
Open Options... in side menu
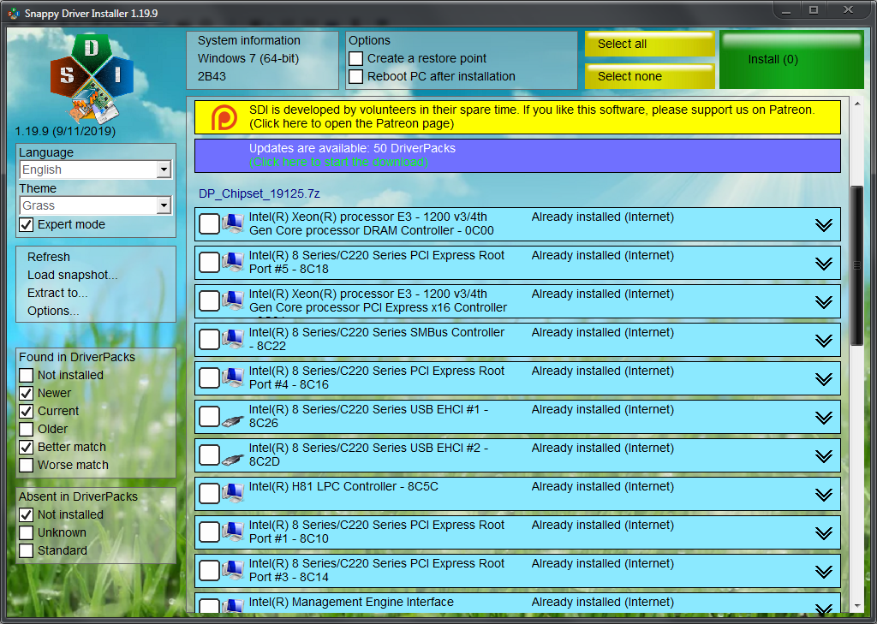(x=53, y=311)
